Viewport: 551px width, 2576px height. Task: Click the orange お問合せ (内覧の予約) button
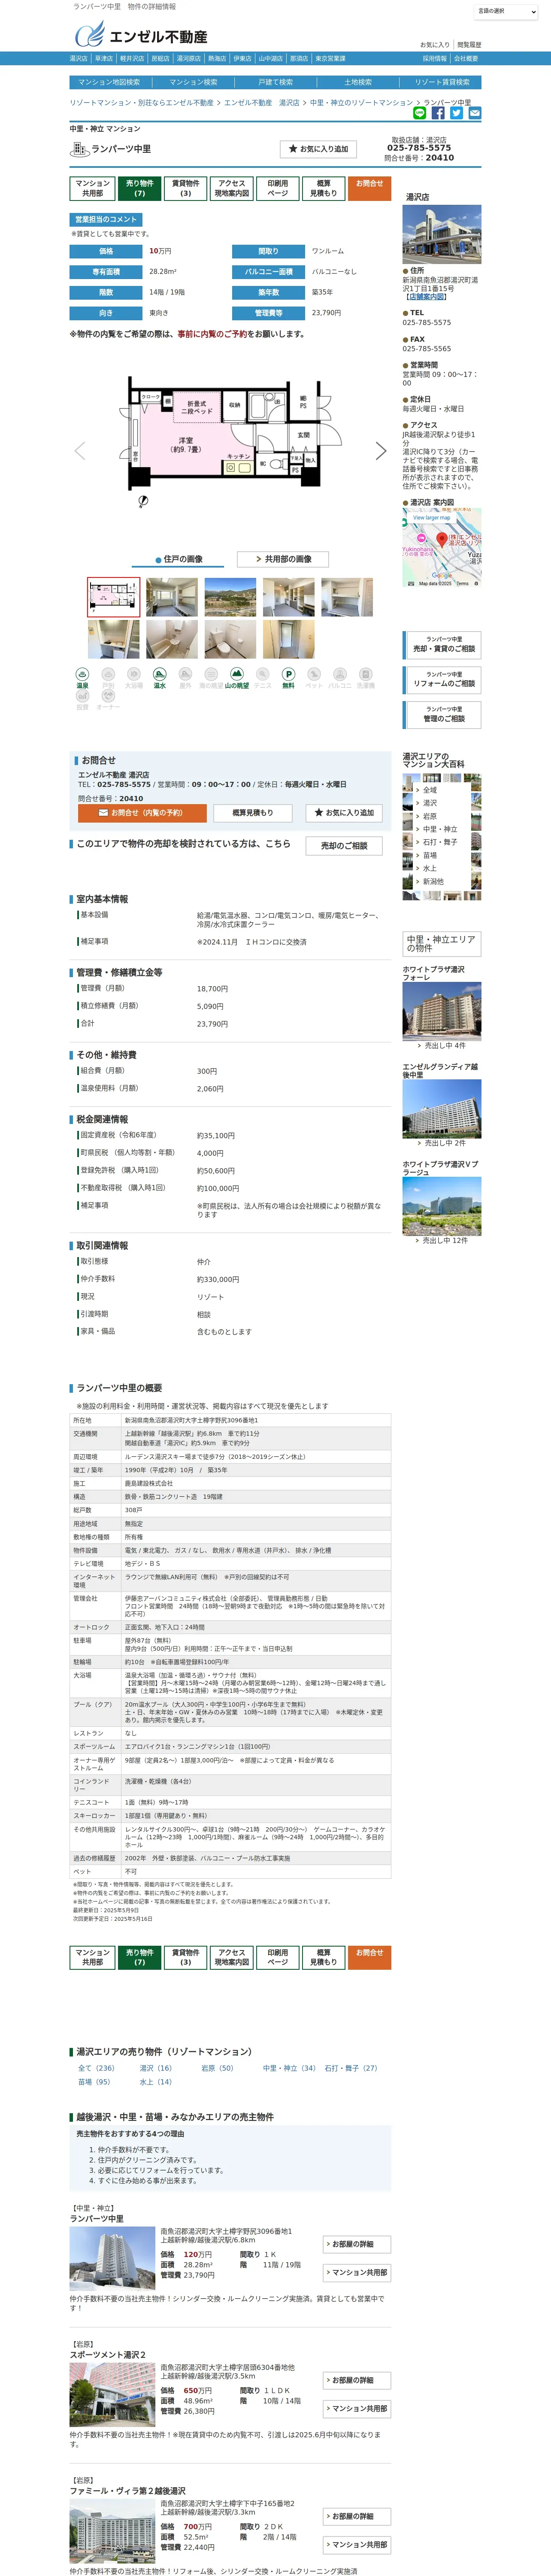[142, 813]
